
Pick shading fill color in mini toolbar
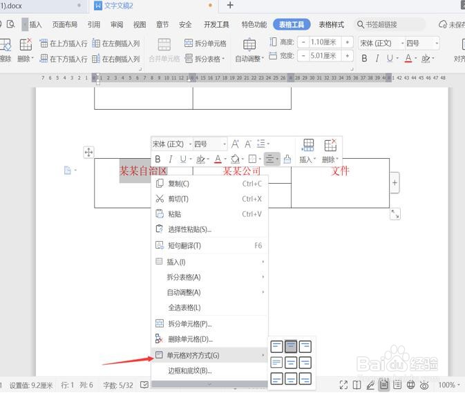235,160
